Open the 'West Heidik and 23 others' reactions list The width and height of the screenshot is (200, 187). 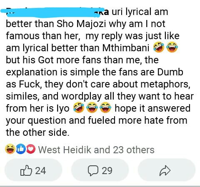[96, 150]
